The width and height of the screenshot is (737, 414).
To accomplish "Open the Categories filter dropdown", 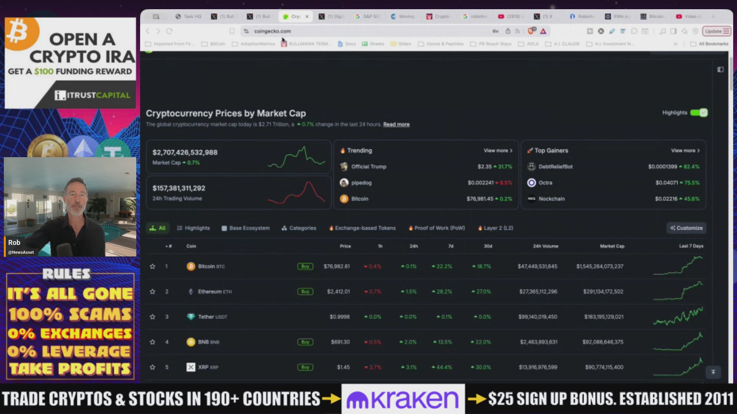I will coord(299,228).
